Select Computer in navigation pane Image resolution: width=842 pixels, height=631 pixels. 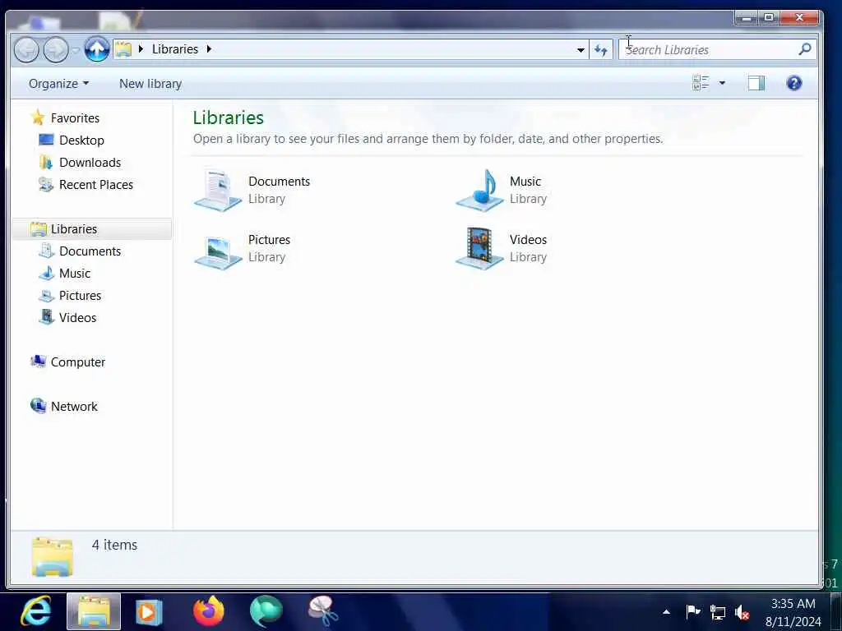(x=77, y=362)
